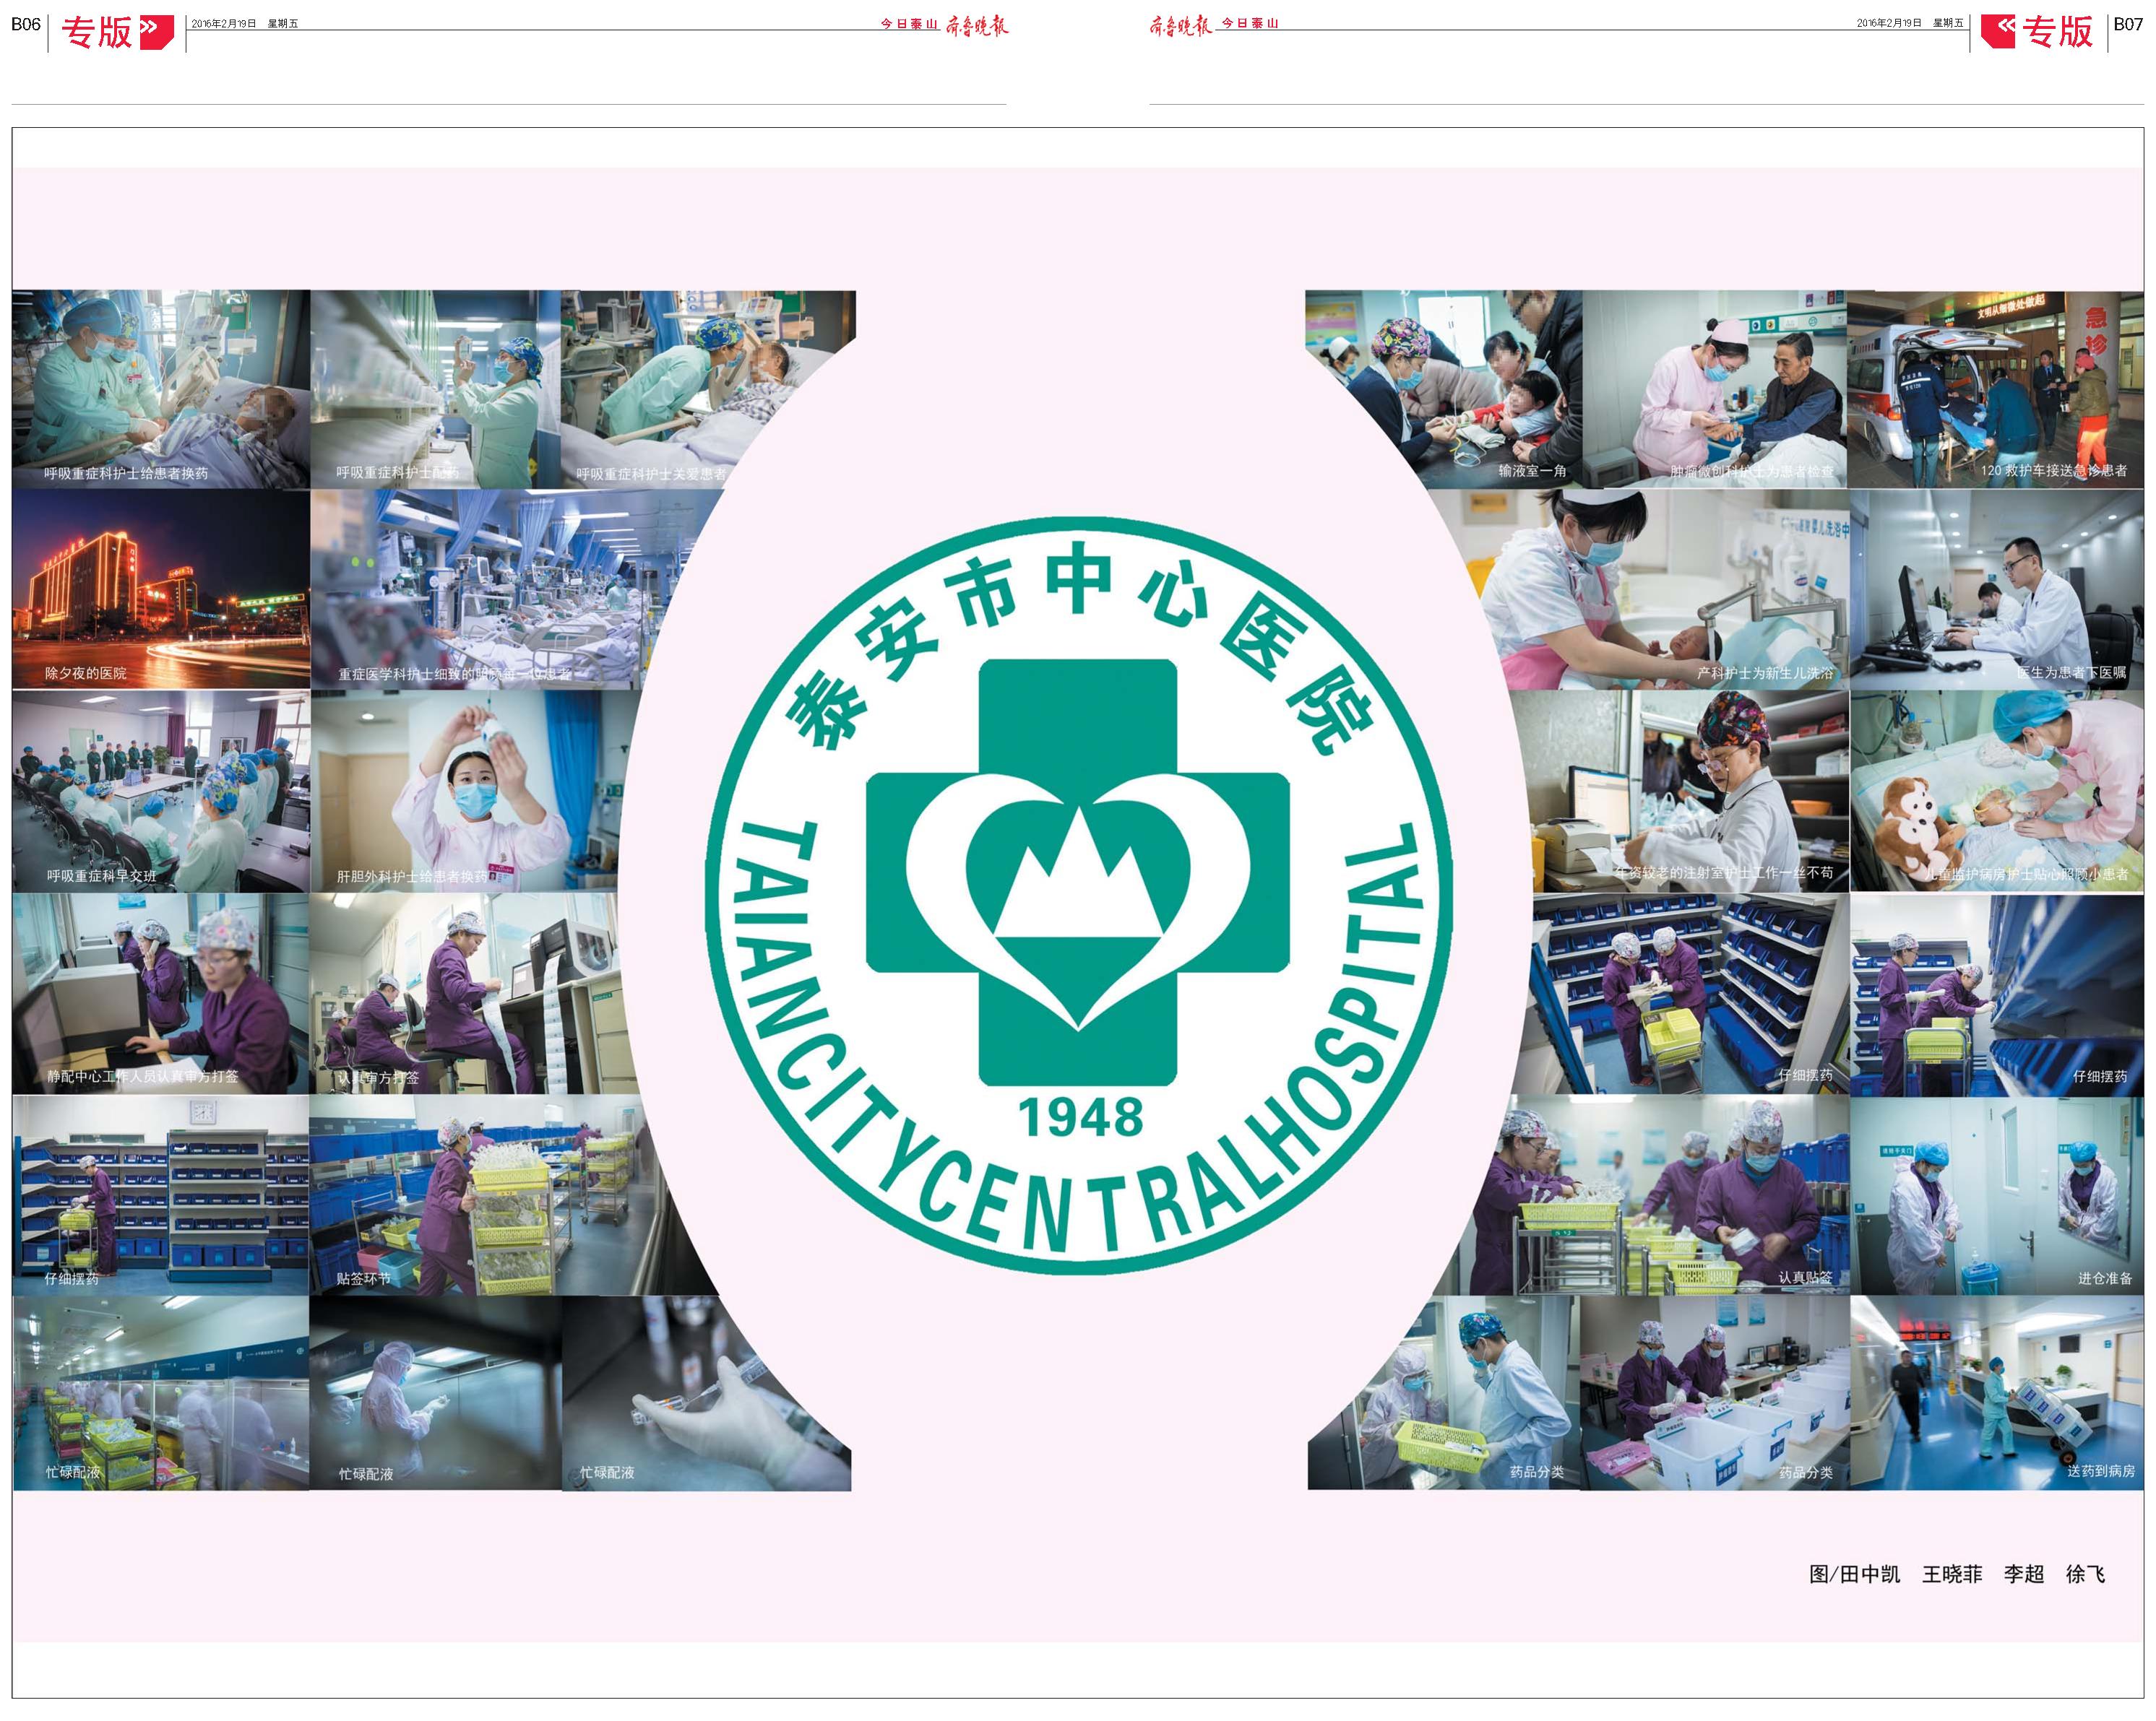Click the left 今日泰山 section label
The height and width of the screenshot is (1721, 2156).
point(908,24)
